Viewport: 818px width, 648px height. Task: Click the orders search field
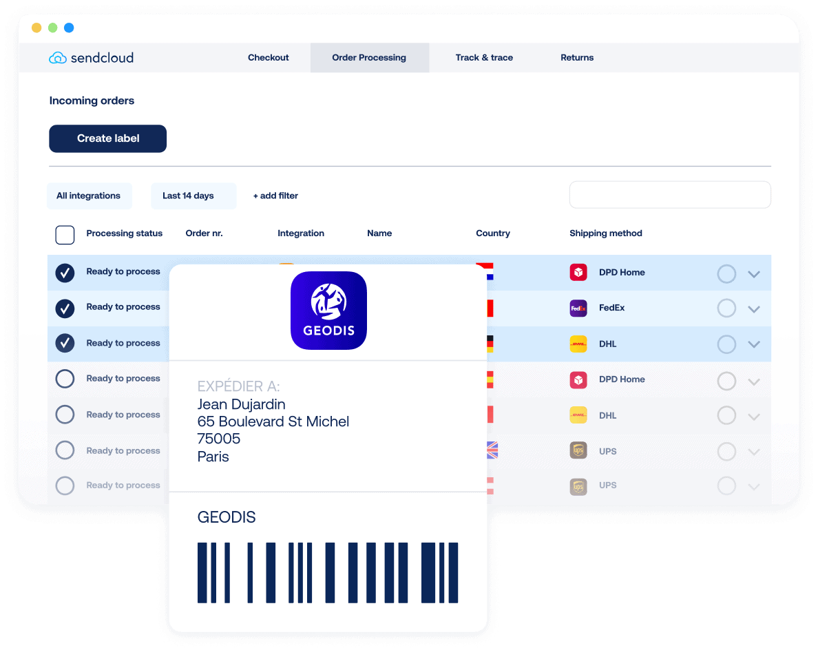pos(670,195)
